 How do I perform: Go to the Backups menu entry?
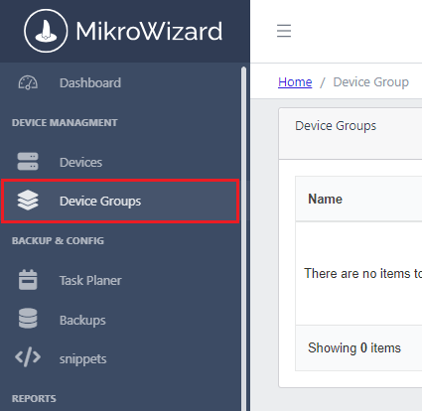(120, 320)
